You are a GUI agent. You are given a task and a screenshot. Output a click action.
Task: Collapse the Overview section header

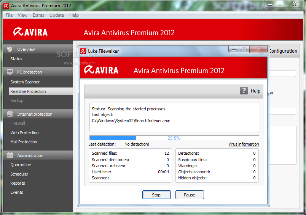pos(38,49)
